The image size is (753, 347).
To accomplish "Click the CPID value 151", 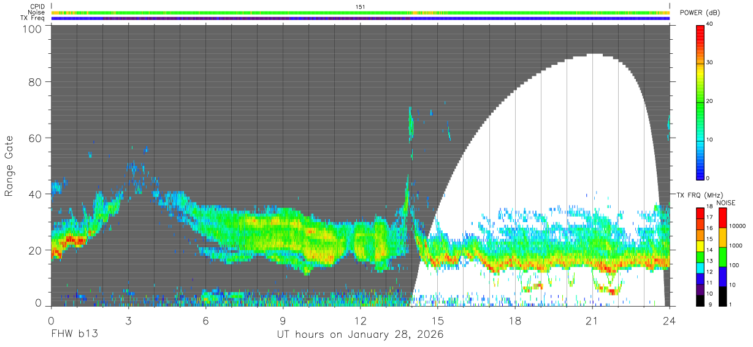I will click(361, 7).
